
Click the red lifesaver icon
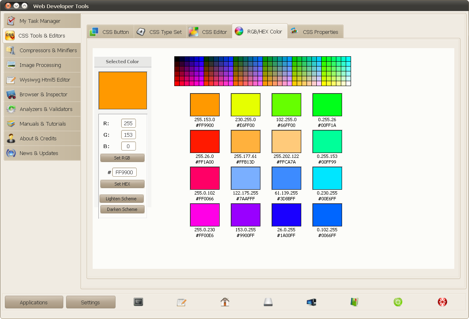(x=442, y=302)
